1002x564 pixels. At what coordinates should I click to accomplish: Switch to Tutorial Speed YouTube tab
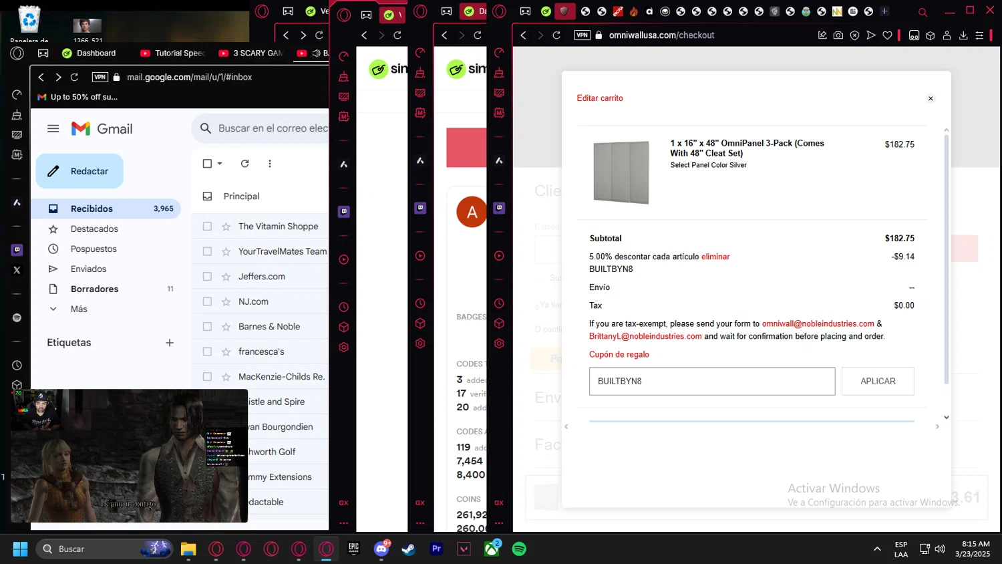(x=173, y=53)
